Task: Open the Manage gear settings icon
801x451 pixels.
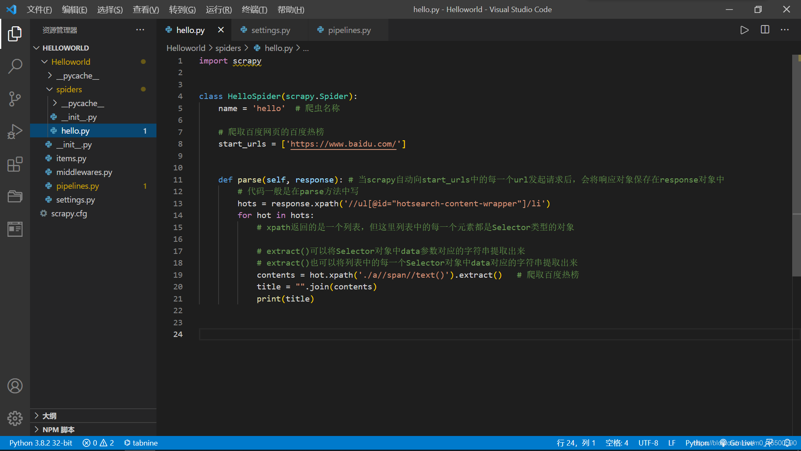Action: 15,418
